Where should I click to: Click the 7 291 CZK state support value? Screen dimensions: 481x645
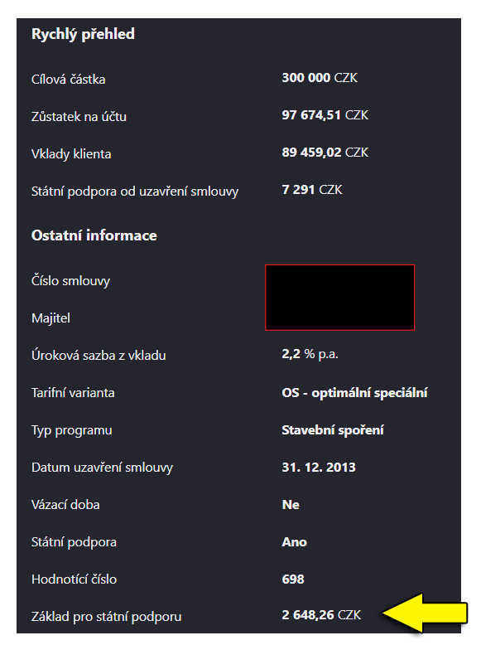[312, 190]
